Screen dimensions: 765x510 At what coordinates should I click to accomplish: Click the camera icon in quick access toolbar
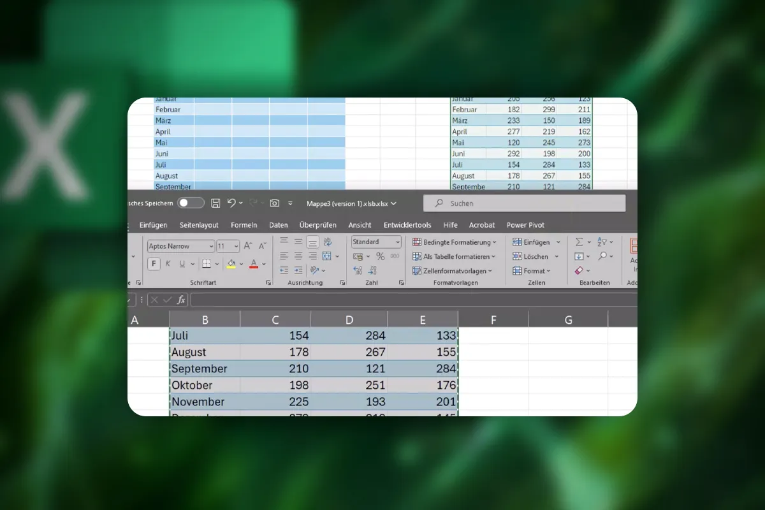tap(274, 203)
